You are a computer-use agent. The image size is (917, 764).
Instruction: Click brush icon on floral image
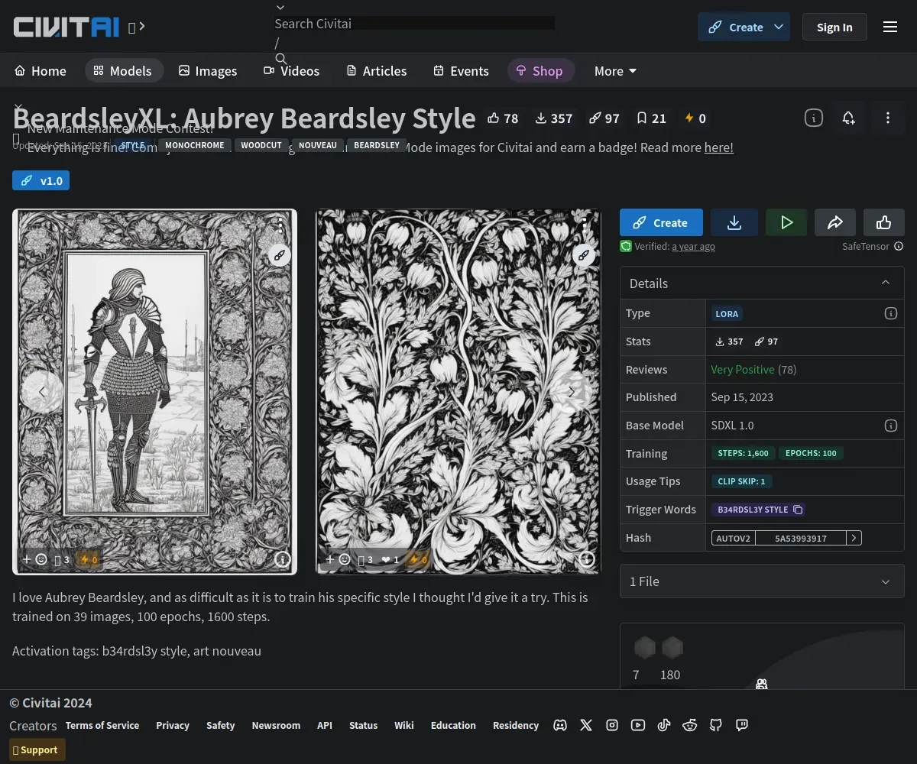(x=584, y=255)
